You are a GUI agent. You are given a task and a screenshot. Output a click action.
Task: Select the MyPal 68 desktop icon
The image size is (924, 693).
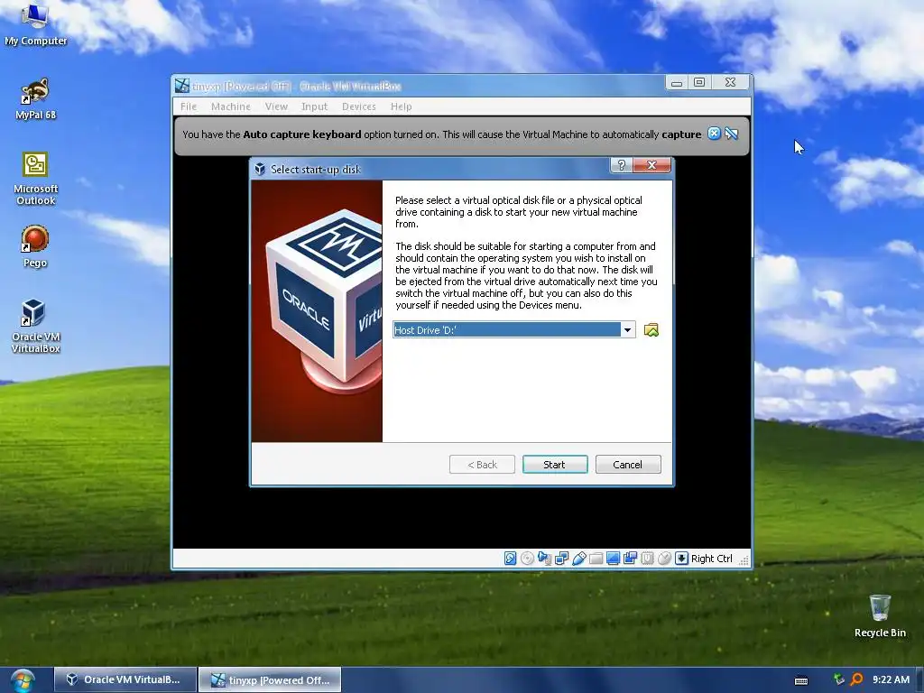coord(35,99)
